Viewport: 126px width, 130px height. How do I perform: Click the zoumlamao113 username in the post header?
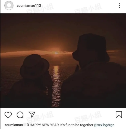pyautogui.click(x=29, y=5)
